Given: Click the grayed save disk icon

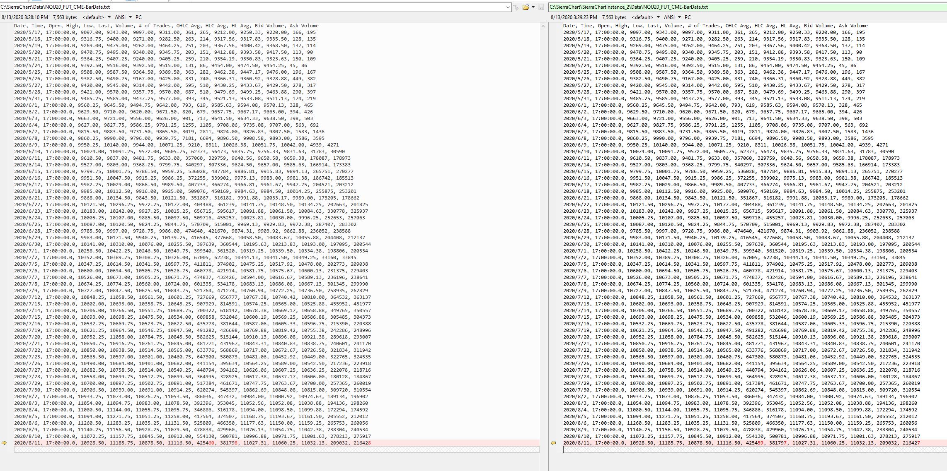Looking at the screenshot, I should click(x=541, y=7).
